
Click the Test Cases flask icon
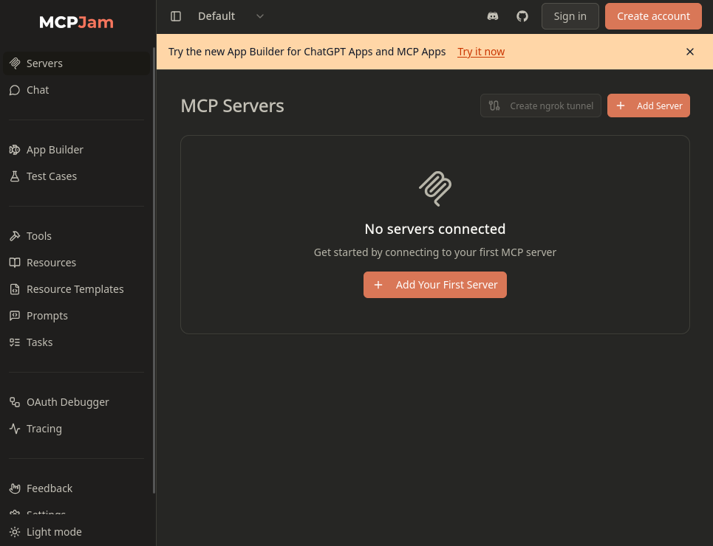click(x=15, y=176)
